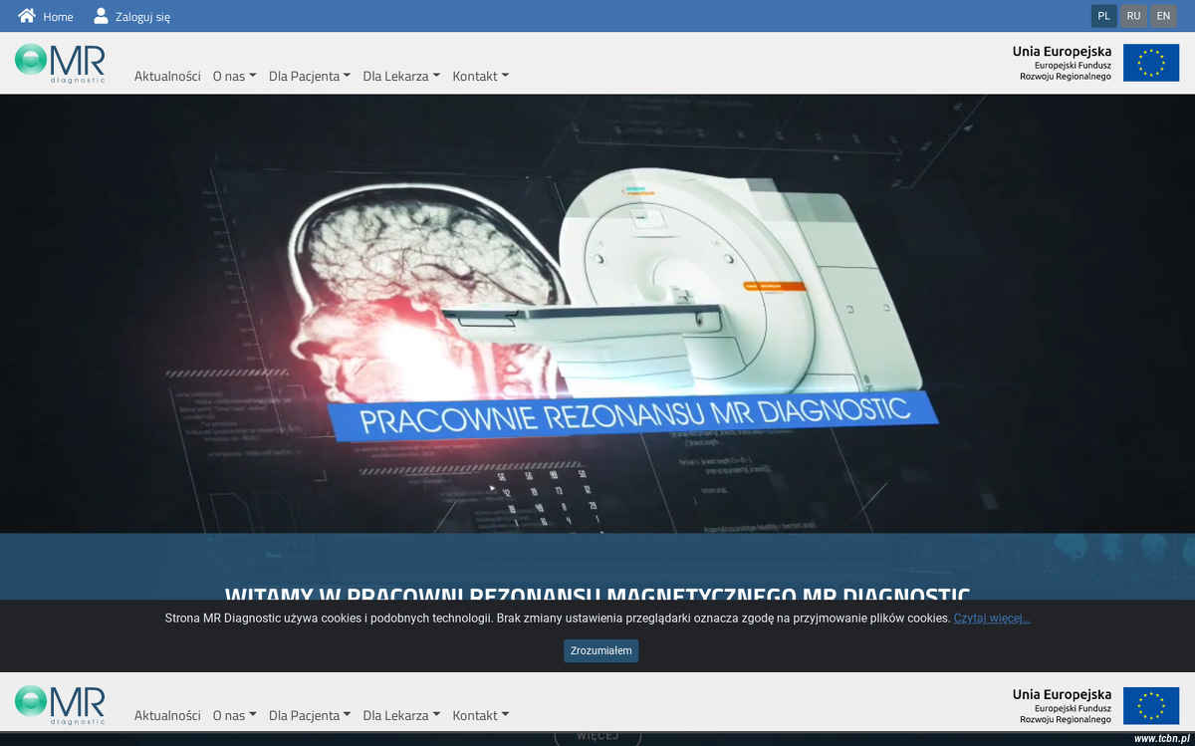Viewport: 1195px width, 746px height.
Task: Open Aktualności in the top navigation
Action: tap(167, 76)
